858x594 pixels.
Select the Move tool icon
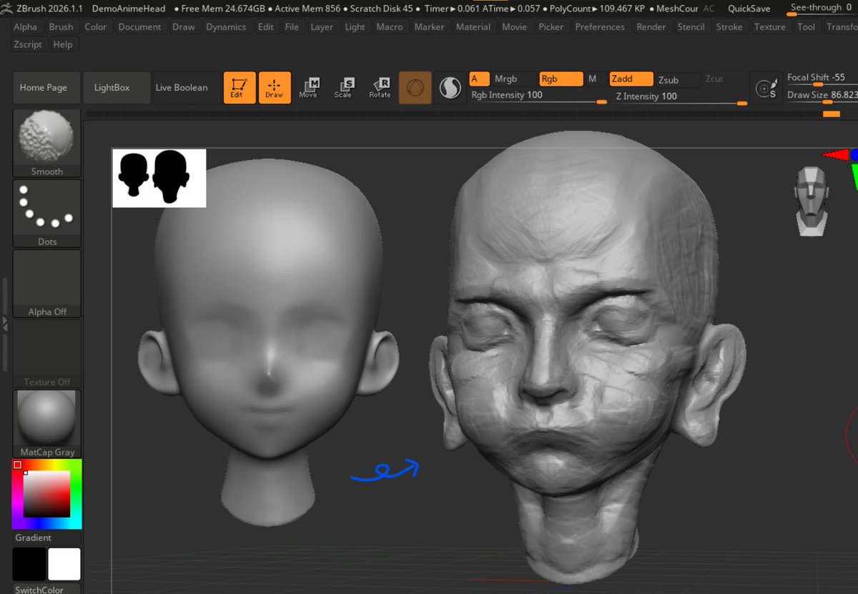pos(309,88)
